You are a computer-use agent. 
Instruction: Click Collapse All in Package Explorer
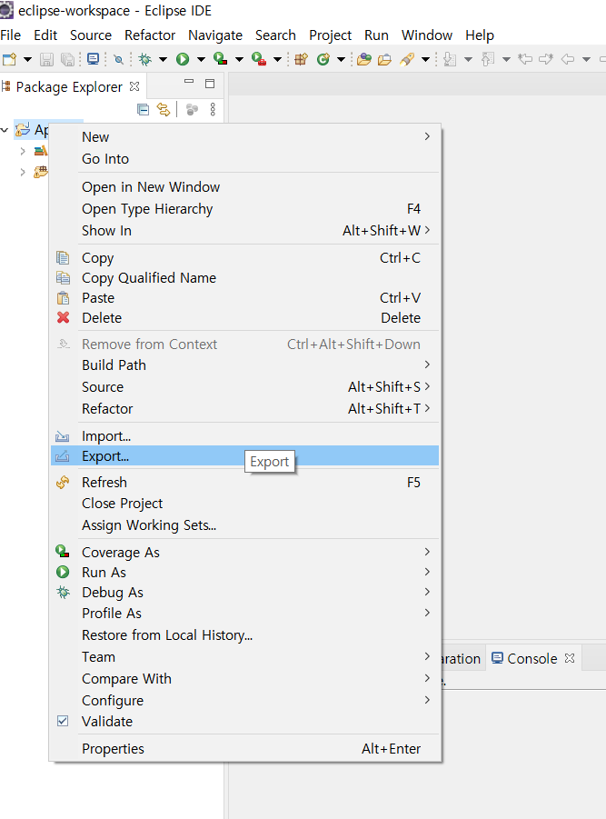[x=143, y=109]
